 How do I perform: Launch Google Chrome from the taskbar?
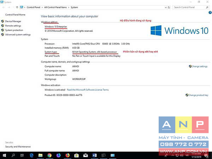click(49, 155)
